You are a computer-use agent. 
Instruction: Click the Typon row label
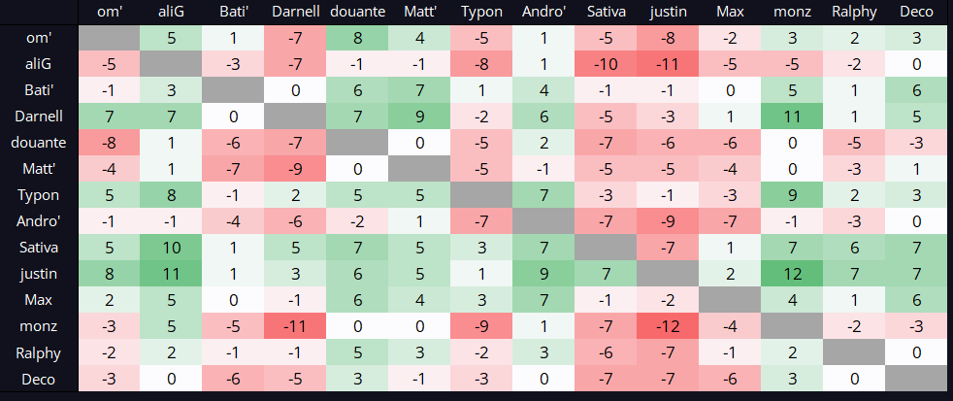tap(40, 193)
